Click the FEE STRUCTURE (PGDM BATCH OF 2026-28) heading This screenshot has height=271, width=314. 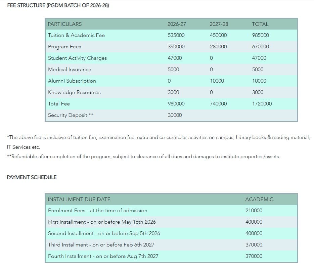(58, 6)
